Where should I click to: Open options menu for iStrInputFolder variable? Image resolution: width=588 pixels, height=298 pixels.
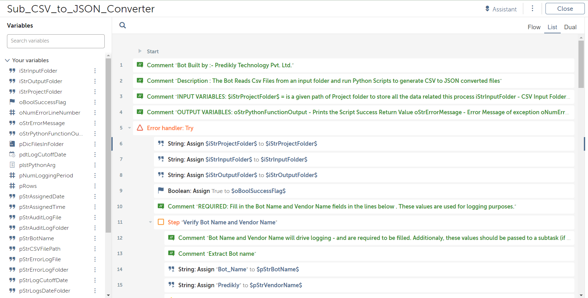(x=95, y=71)
